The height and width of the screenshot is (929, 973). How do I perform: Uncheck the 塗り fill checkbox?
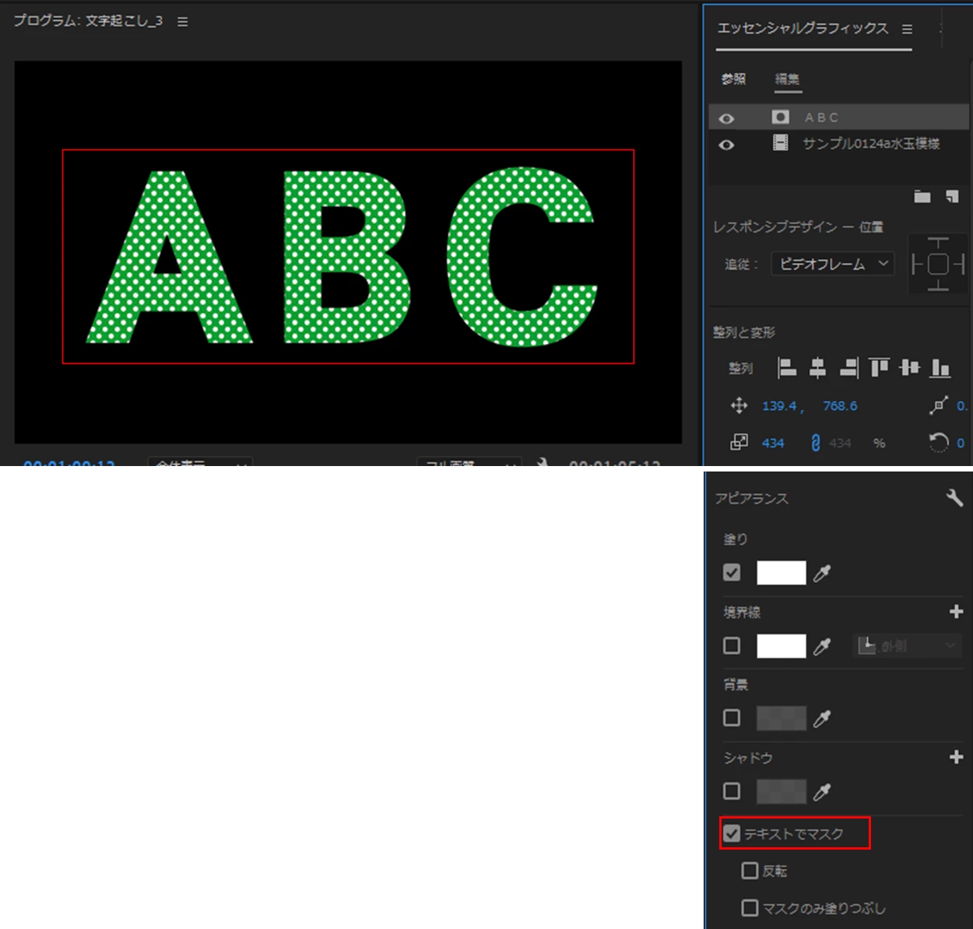[x=732, y=573]
